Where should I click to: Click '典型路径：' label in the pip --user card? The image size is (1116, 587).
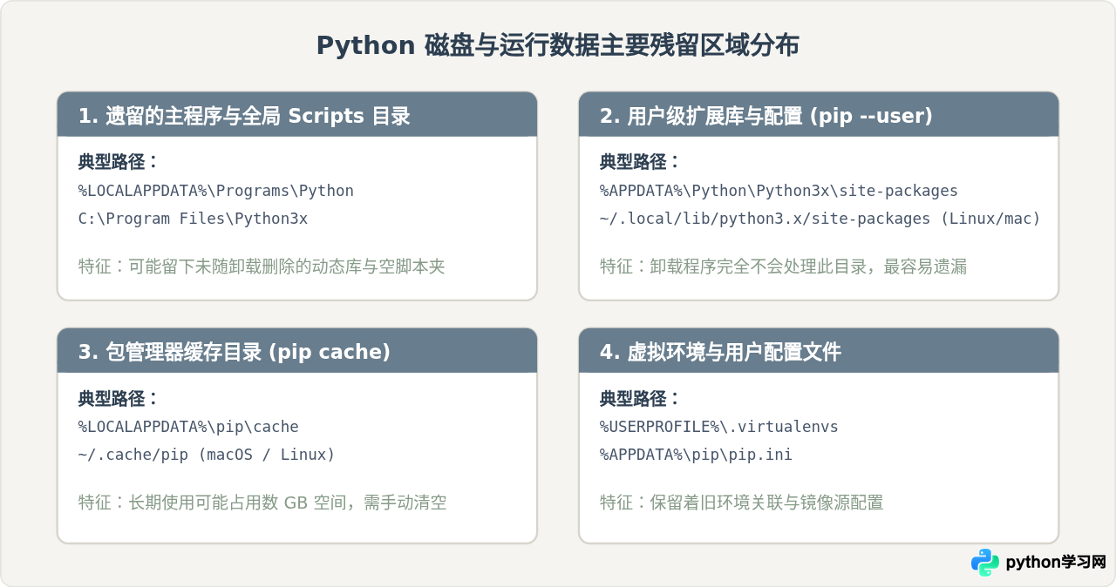tap(641, 162)
